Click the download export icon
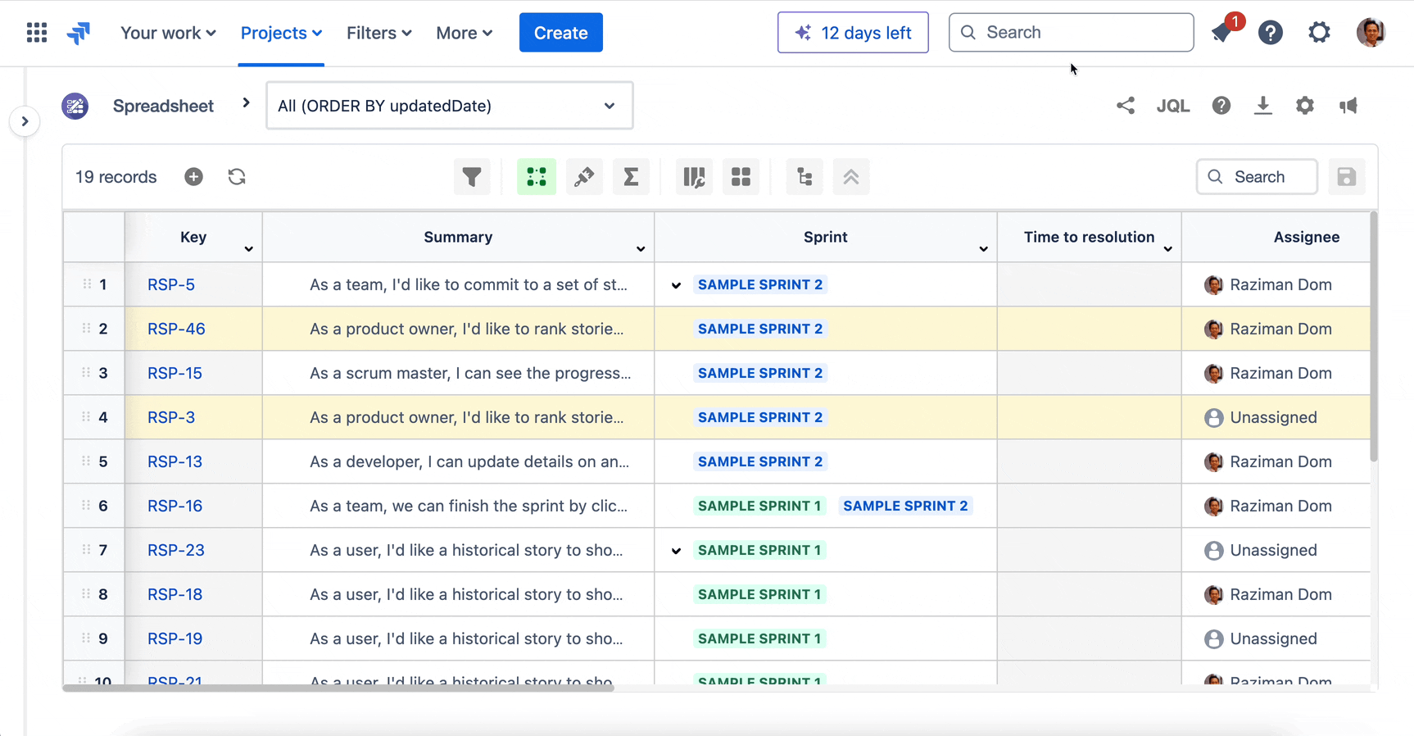1414x736 pixels. tap(1262, 106)
